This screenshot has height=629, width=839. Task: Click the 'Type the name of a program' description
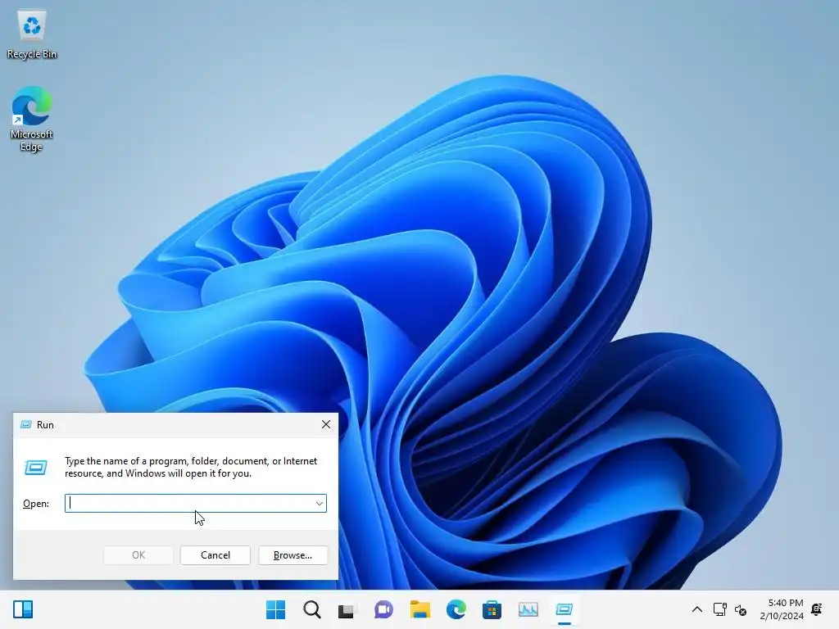(191, 467)
